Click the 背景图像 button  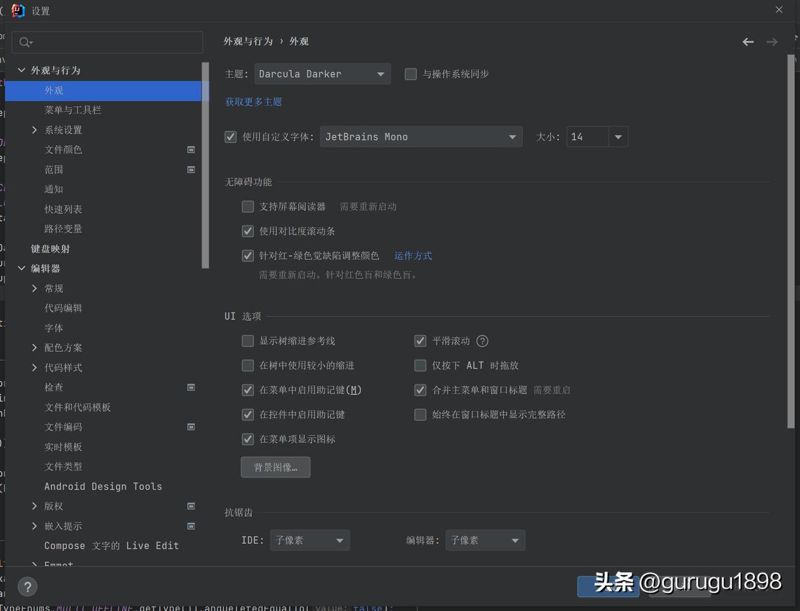(275, 467)
